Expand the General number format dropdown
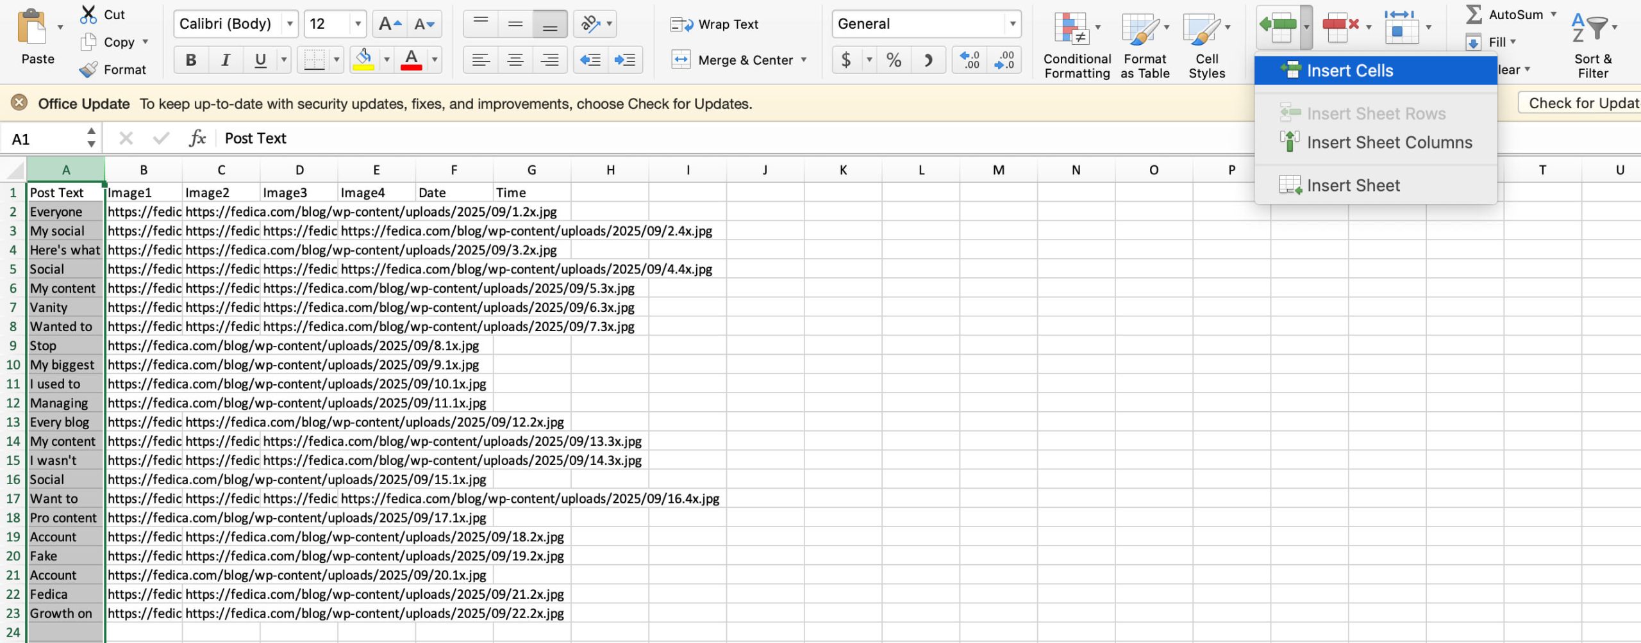 pos(1012,24)
